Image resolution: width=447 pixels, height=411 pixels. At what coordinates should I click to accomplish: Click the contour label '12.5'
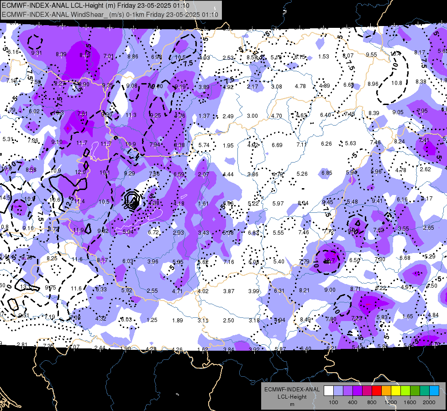(69, 202)
